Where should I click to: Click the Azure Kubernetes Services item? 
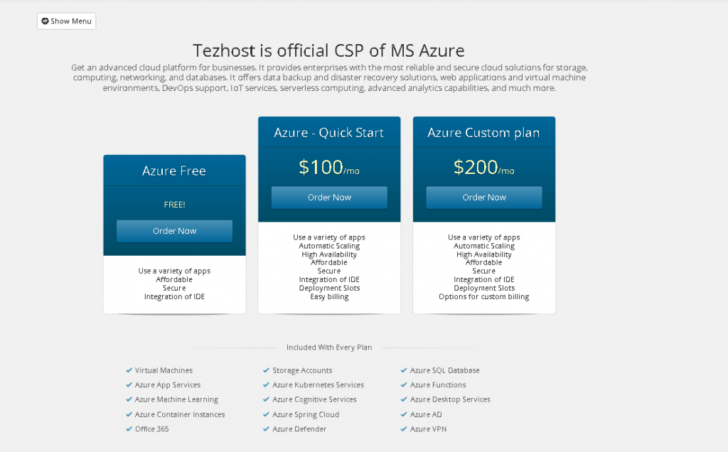click(x=318, y=385)
